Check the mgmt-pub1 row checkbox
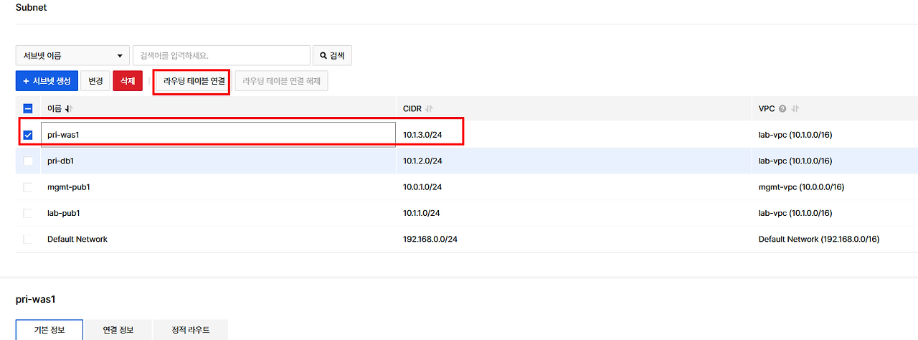The image size is (918, 340). tap(28, 187)
